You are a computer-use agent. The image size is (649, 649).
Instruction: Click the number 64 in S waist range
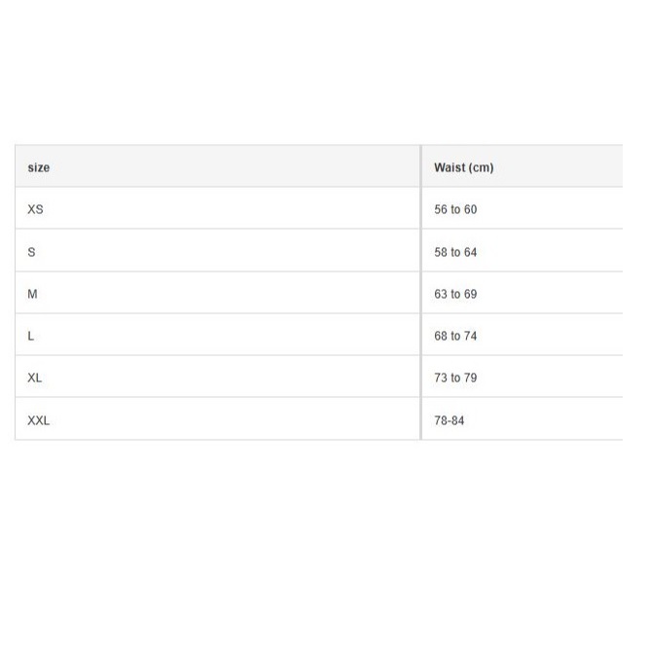pyautogui.click(x=471, y=252)
